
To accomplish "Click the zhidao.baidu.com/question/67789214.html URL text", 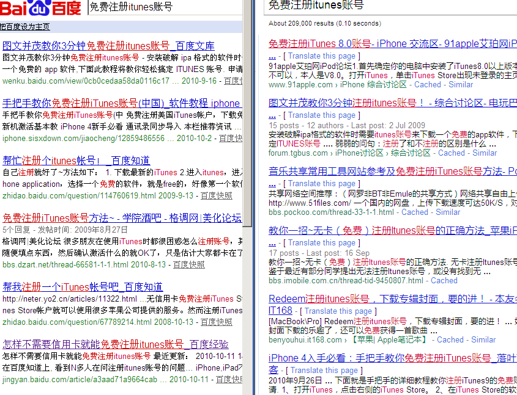I will click(x=77, y=322).
